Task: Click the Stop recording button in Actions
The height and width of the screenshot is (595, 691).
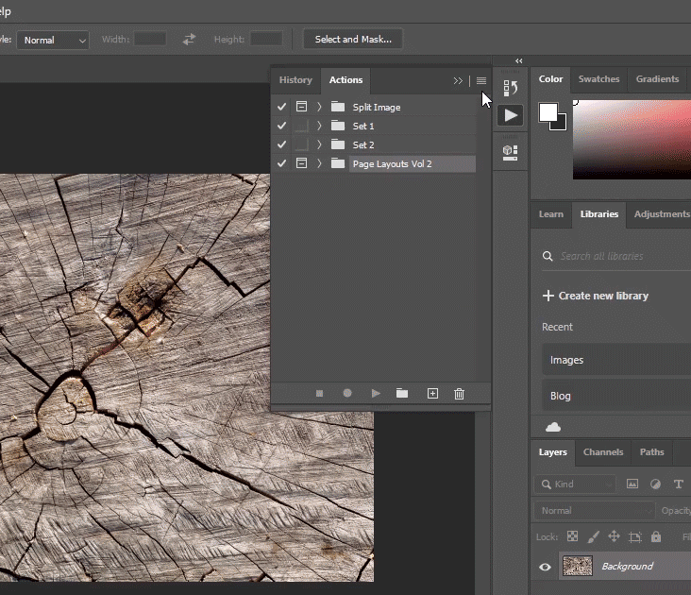Action: tap(319, 394)
